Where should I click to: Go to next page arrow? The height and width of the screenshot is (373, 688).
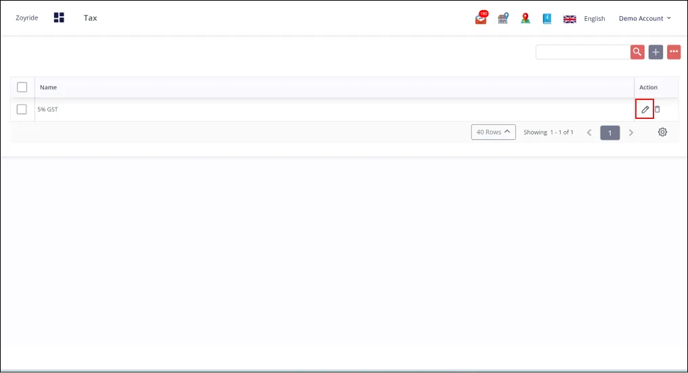pyautogui.click(x=631, y=132)
